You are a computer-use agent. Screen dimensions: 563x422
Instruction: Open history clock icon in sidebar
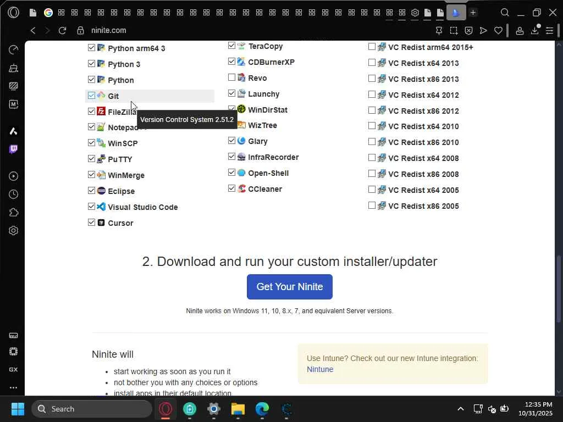(x=13, y=195)
